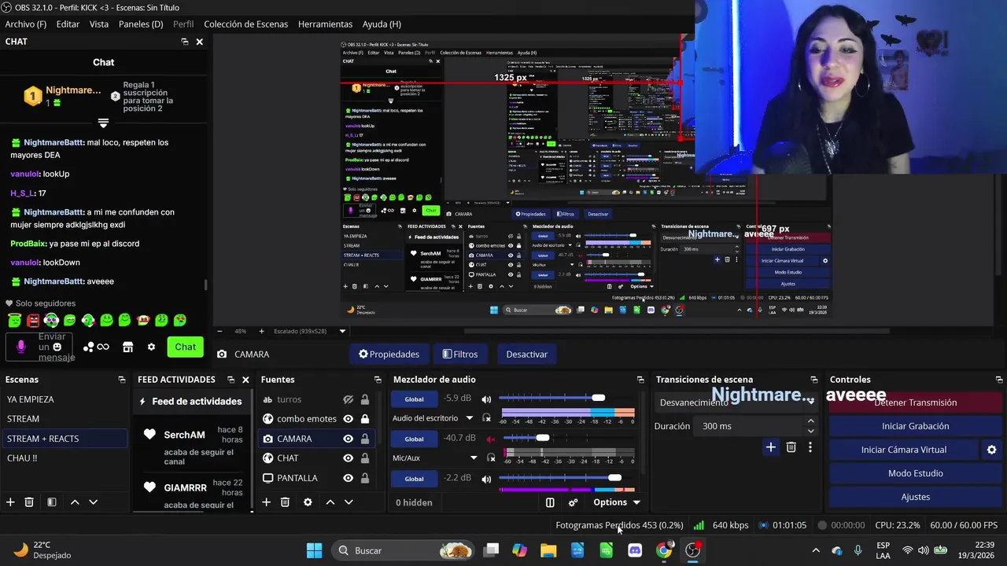Move scene down arrow in Escenas panel
Image resolution: width=1007 pixels, height=566 pixels.
click(93, 502)
